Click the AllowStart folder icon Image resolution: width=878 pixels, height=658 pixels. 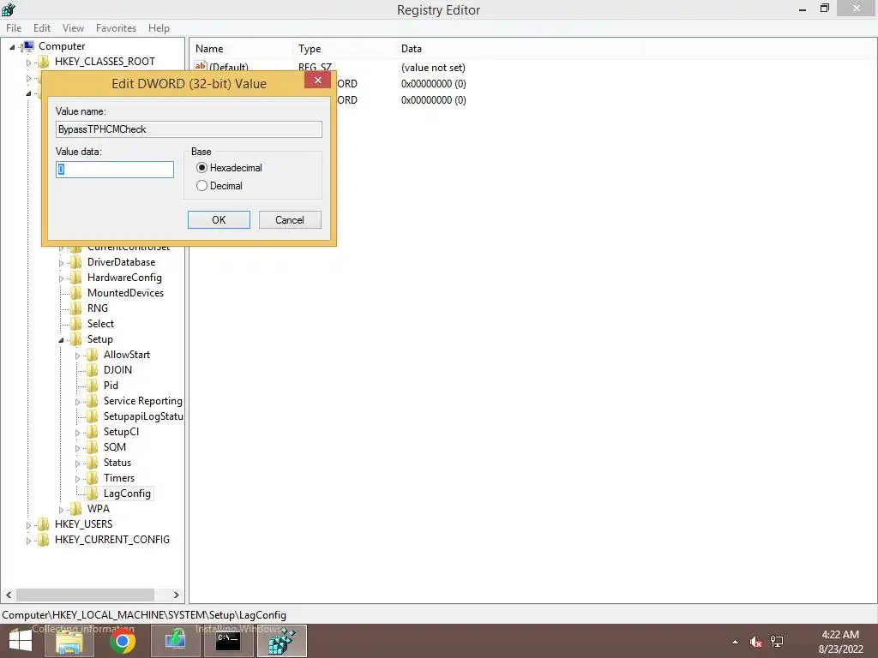tap(92, 354)
